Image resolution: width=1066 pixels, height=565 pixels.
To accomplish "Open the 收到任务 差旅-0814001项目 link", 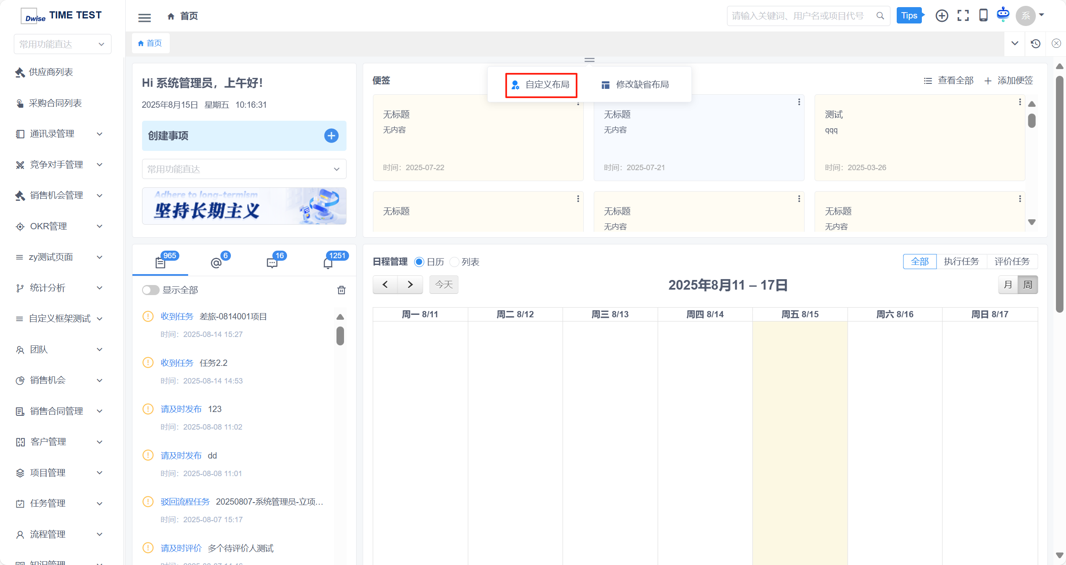I will (177, 316).
